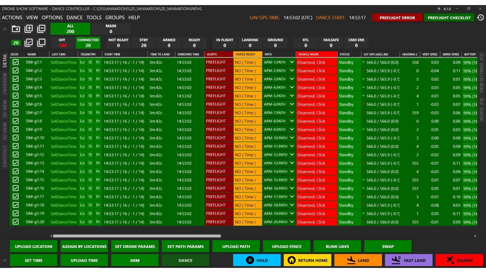Uncheck the SIM-g1:1 row checkbox
This screenshot has width=486, height=273.
[x=16, y=62]
